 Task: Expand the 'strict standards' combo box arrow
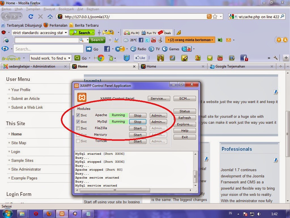[x=66, y=33]
